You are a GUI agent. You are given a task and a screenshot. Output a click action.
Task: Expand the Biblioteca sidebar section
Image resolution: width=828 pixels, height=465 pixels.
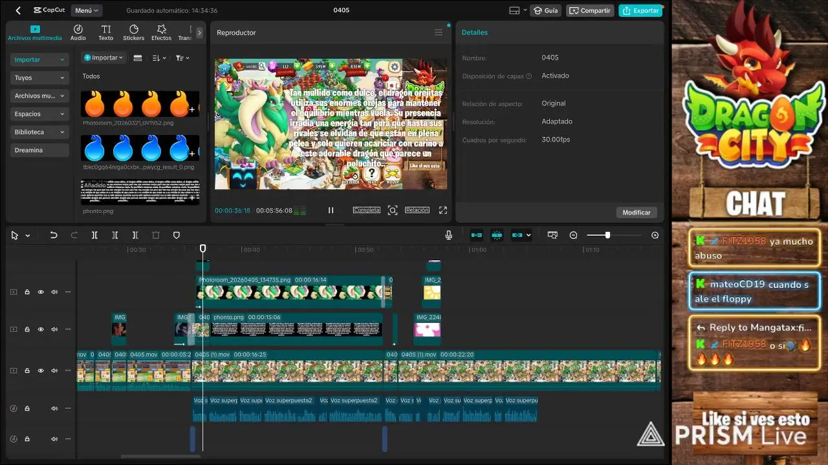tap(39, 132)
